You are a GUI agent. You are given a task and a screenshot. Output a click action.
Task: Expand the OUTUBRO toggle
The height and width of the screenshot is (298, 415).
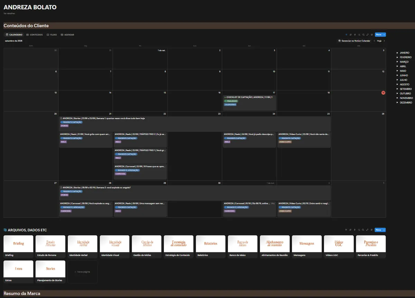(x=397, y=94)
